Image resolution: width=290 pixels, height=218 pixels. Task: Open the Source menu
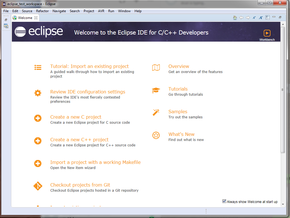pos(27,11)
